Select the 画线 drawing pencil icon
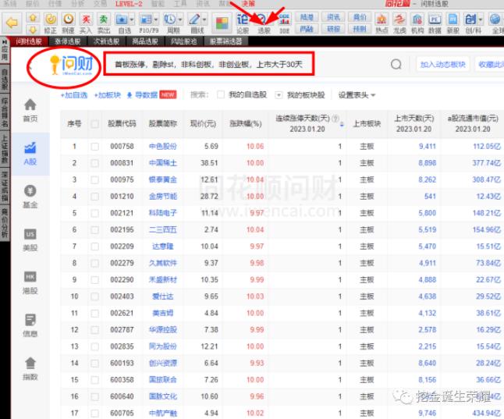 pyautogui.click(x=194, y=20)
